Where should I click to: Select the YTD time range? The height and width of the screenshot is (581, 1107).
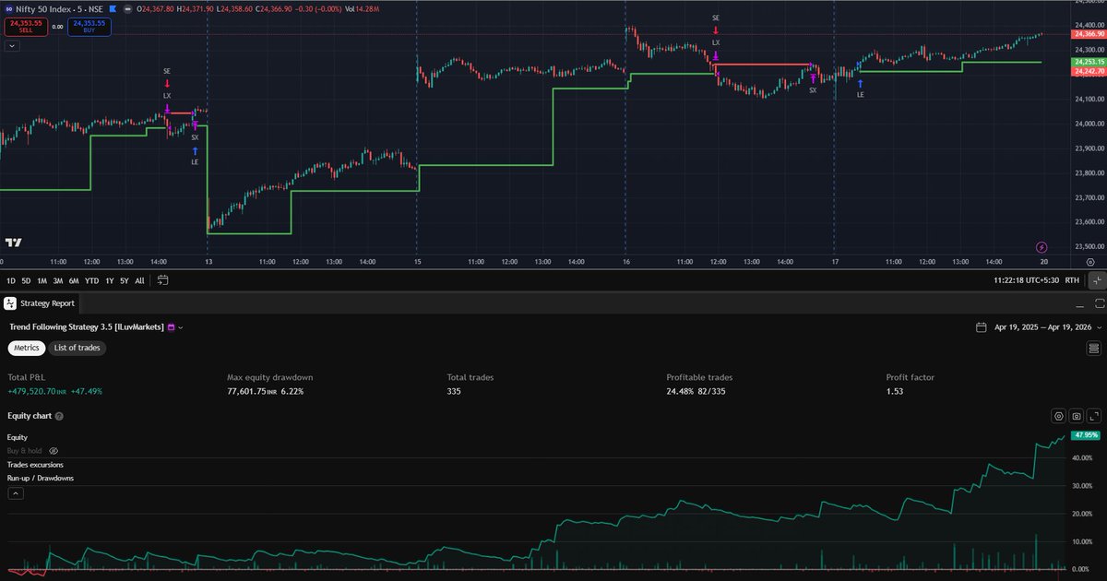point(91,280)
